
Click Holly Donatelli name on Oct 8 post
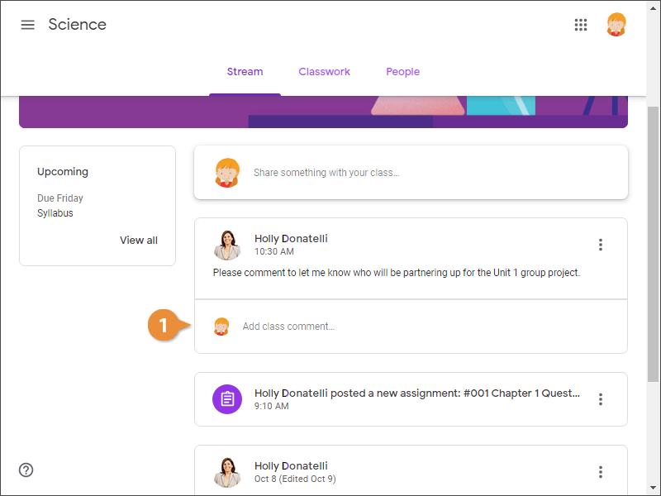[291, 466]
